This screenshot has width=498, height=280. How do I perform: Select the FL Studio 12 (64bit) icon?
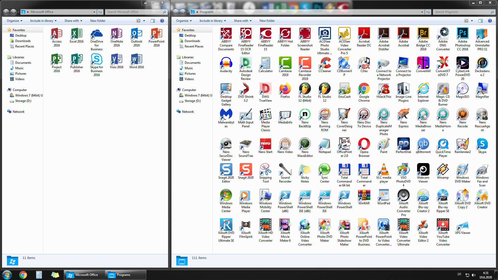tap(305, 92)
